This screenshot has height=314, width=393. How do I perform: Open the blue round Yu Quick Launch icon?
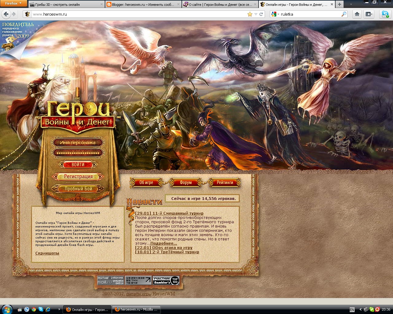26,309
